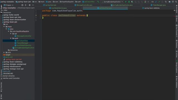Click the Git commit checkmark icon
Screen dimensions: 178x100
[159, 2]
